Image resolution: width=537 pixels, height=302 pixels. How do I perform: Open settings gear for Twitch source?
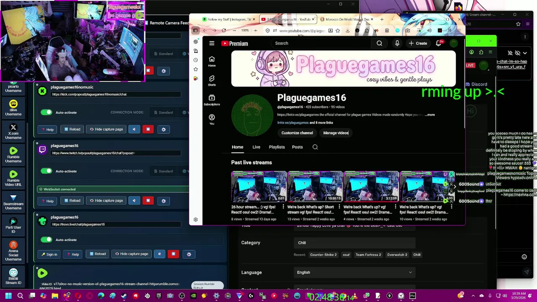[x=164, y=200]
